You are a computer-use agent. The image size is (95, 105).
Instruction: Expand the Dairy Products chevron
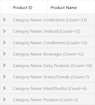point(4,65)
